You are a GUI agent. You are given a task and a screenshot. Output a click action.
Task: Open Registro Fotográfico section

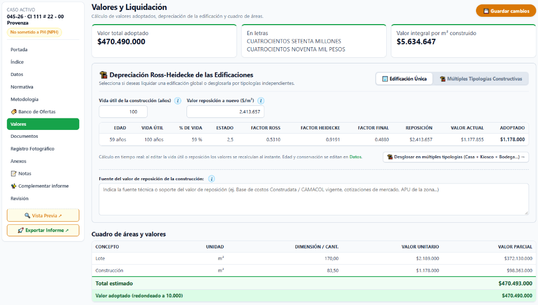43,148
